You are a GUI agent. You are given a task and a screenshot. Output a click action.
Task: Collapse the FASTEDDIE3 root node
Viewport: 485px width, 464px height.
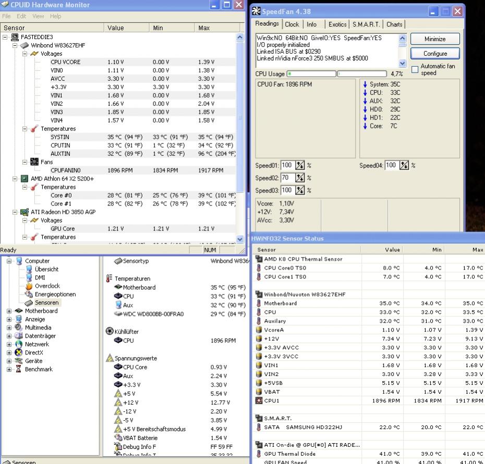click(5, 37)
